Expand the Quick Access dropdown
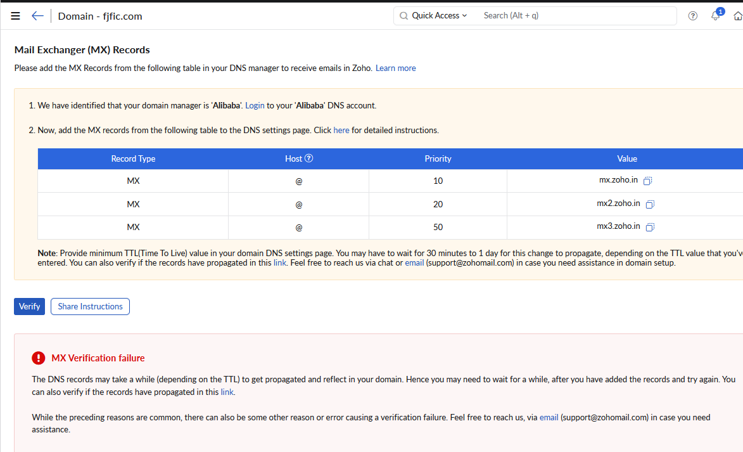 (x=439, y=16)
